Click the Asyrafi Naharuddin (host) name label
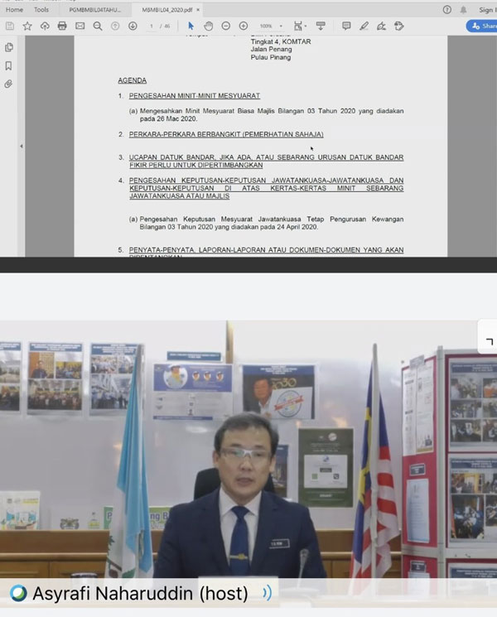This screenshot has width=497, height=617. 140,593
